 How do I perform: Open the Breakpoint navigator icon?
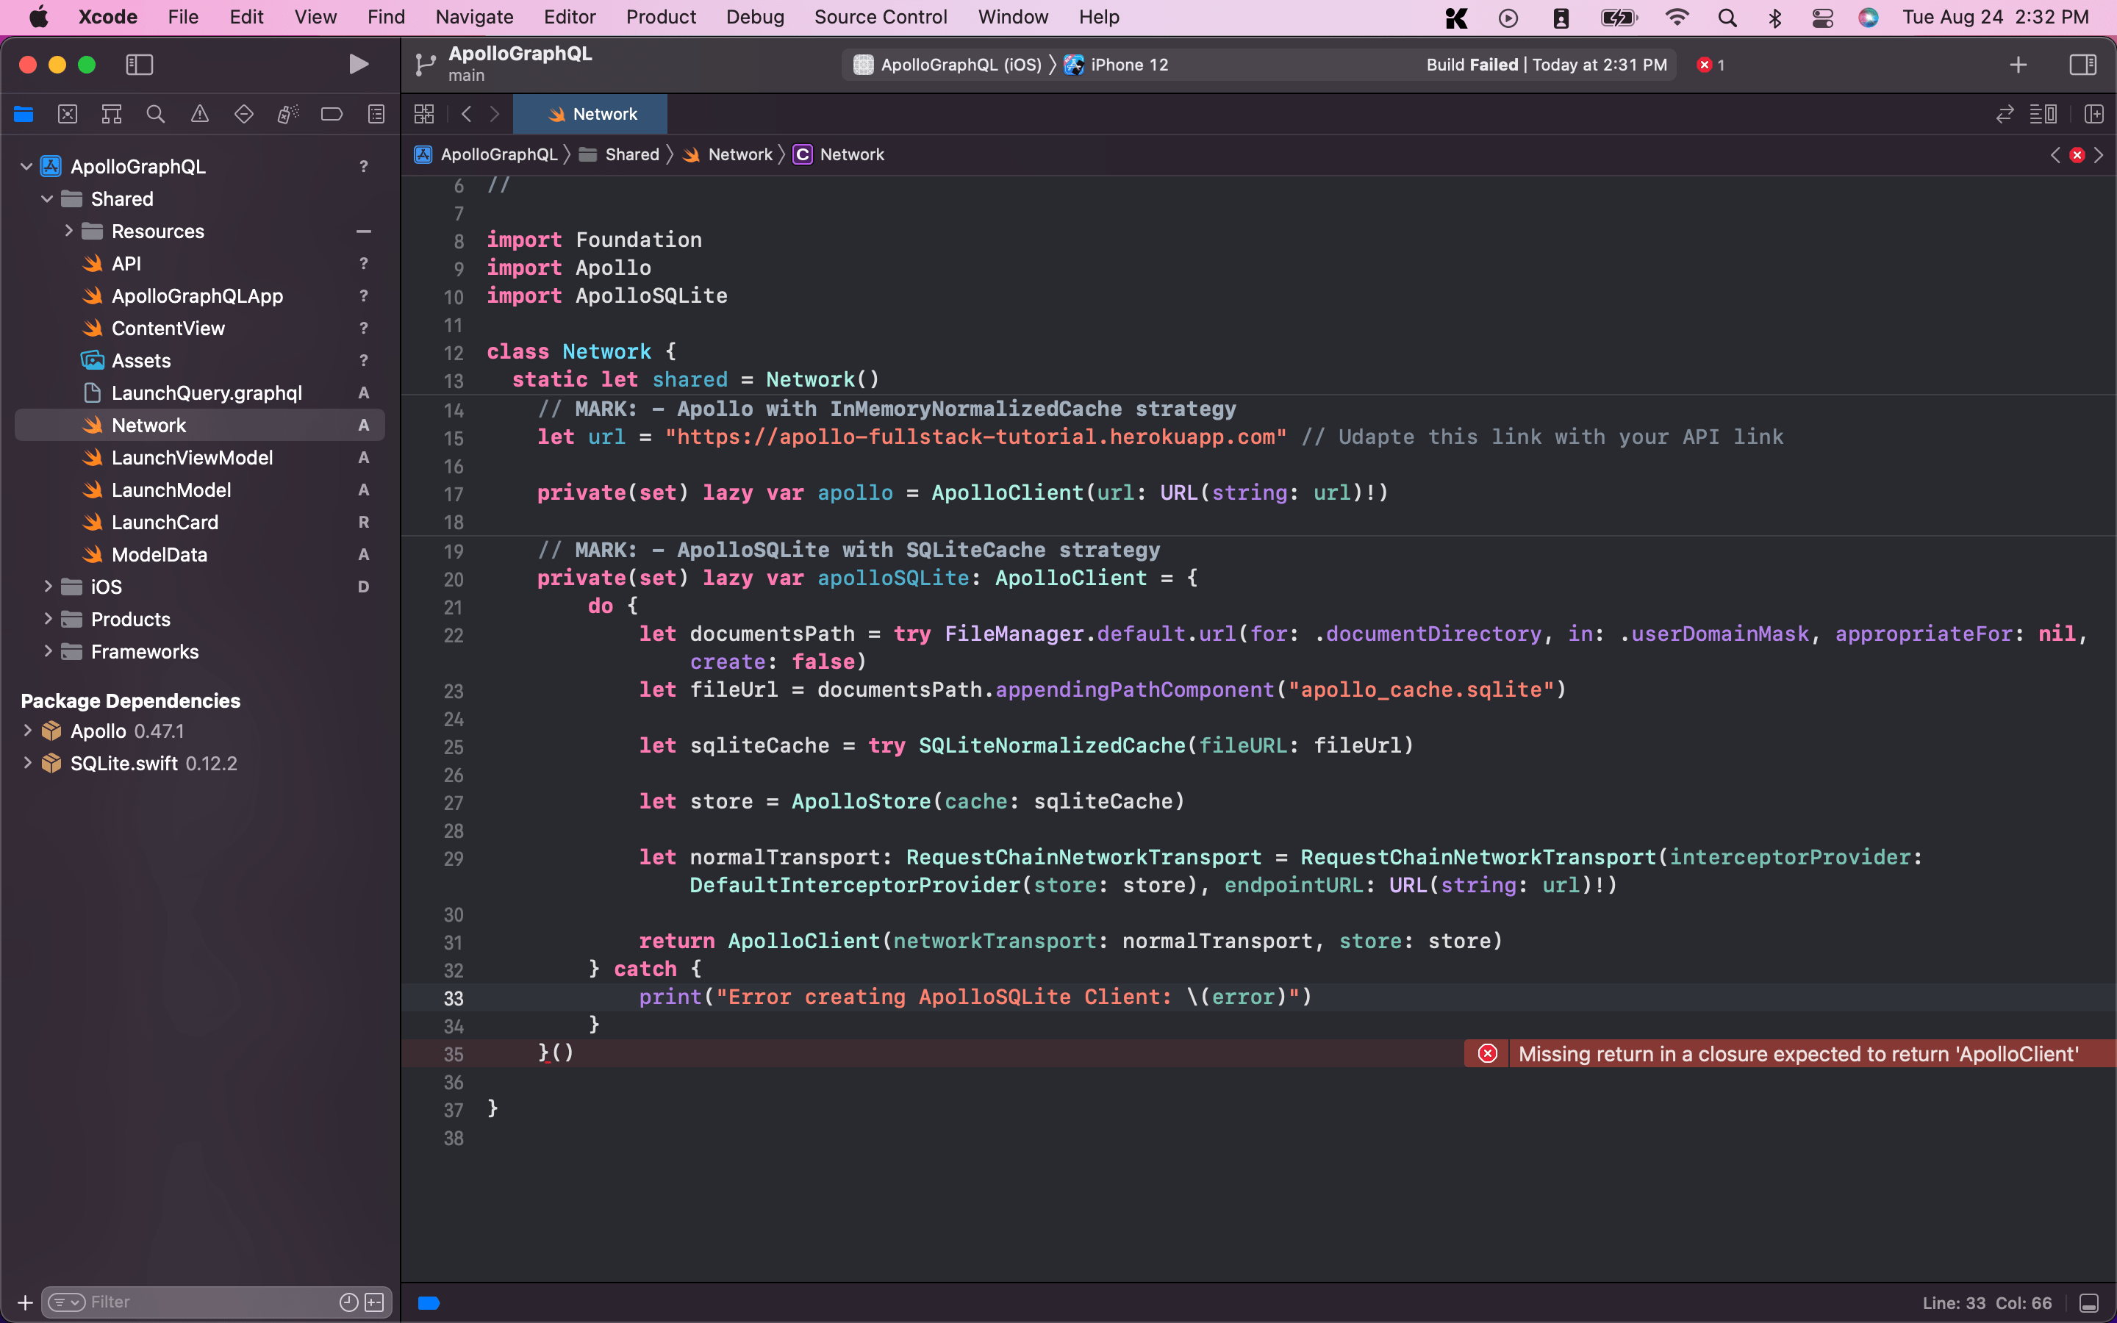[332, 114]
